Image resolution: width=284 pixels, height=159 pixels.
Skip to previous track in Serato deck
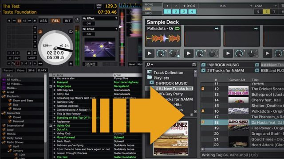point(9,21)
